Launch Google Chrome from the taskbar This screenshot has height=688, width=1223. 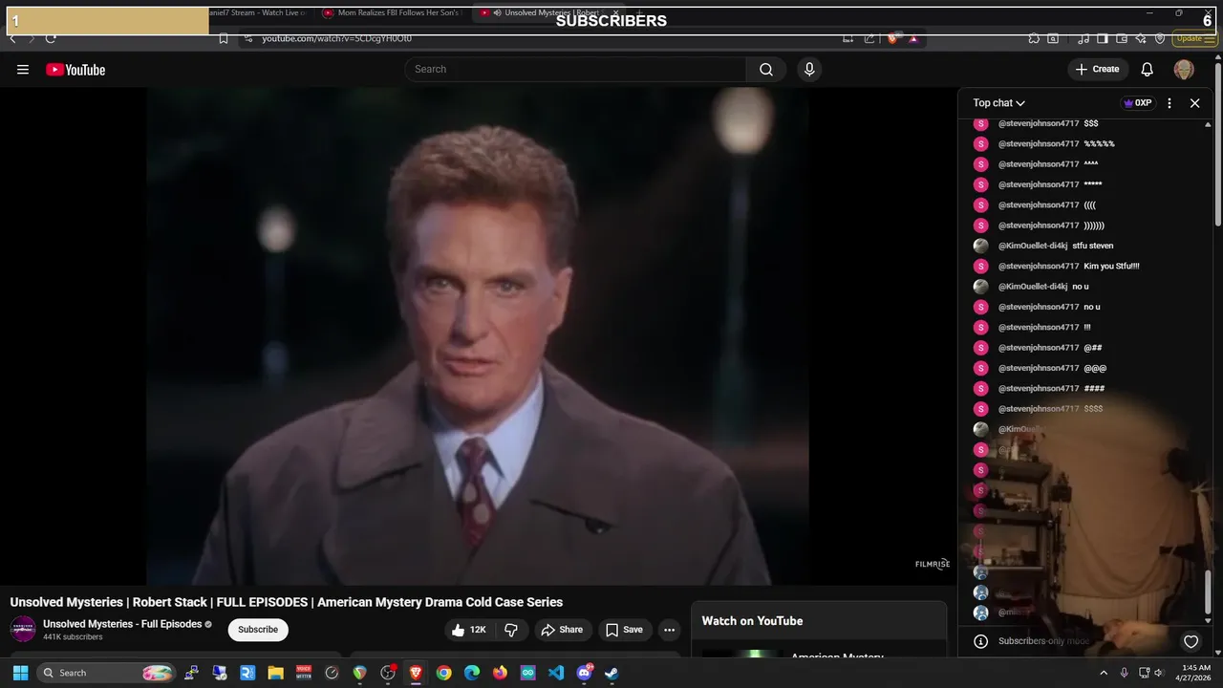[x=443, y=673]
